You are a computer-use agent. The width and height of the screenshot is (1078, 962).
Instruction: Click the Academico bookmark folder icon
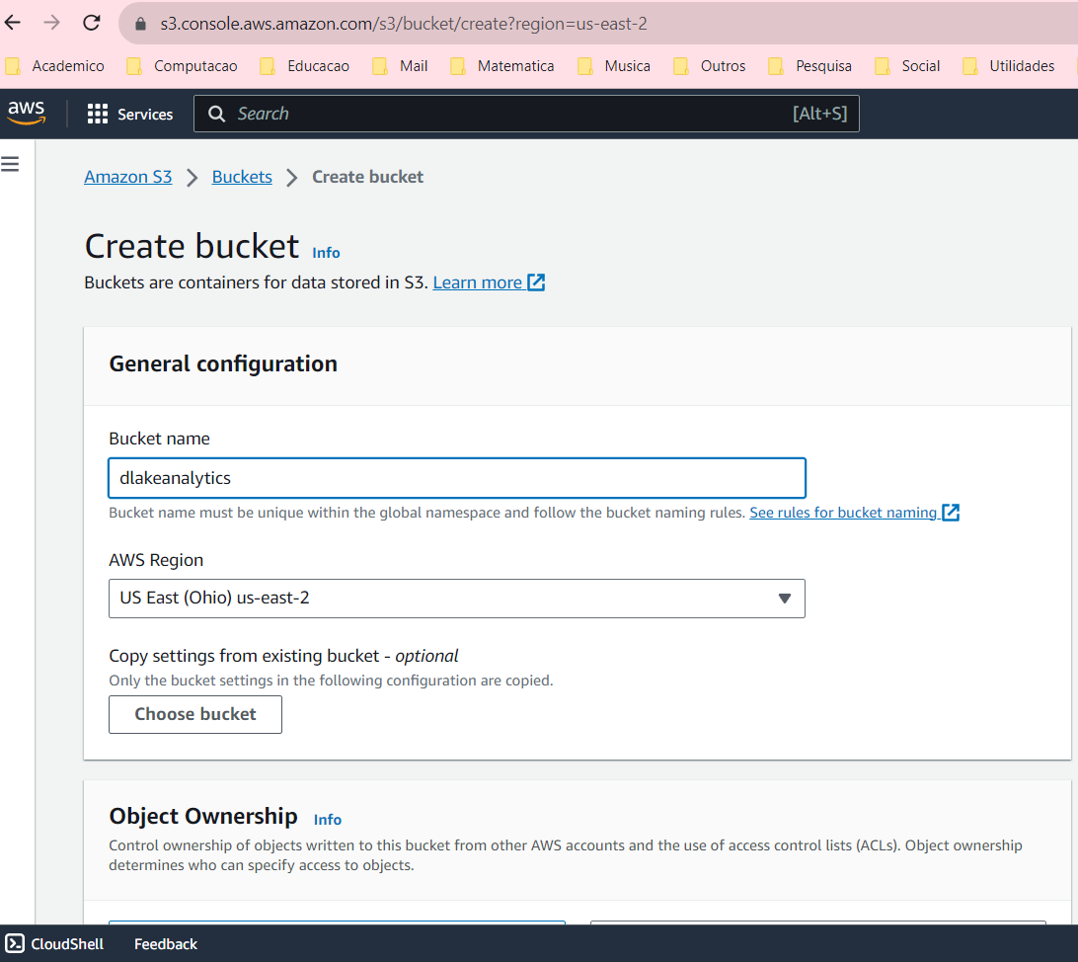13,66
